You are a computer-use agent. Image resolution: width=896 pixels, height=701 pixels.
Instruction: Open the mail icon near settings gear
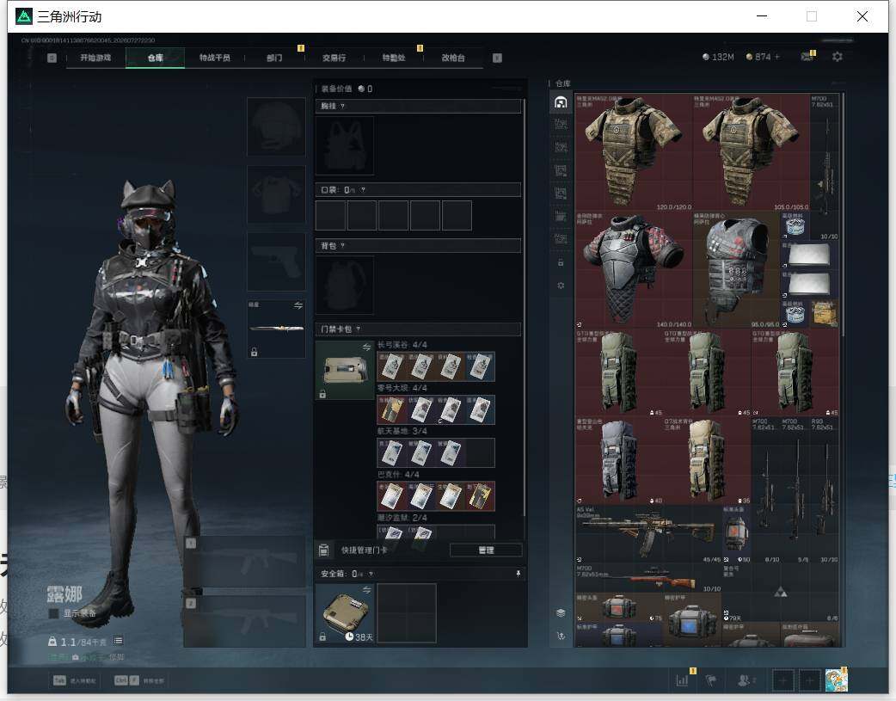point(807,57)
